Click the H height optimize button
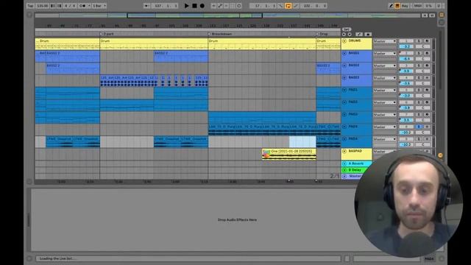The width and height of the screenshot is (471, 265). point(425,15)
